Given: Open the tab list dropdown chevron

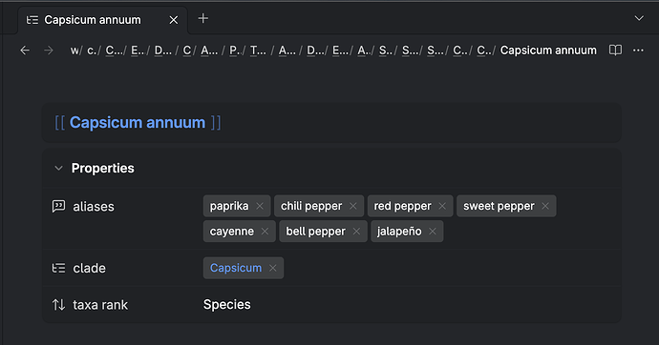Looking at the screenshot, I should tap(639, 18).
